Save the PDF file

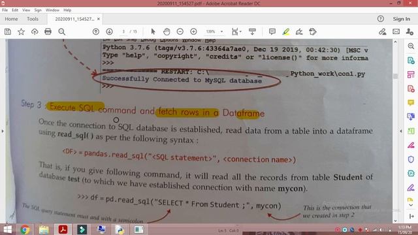[8, 32]
